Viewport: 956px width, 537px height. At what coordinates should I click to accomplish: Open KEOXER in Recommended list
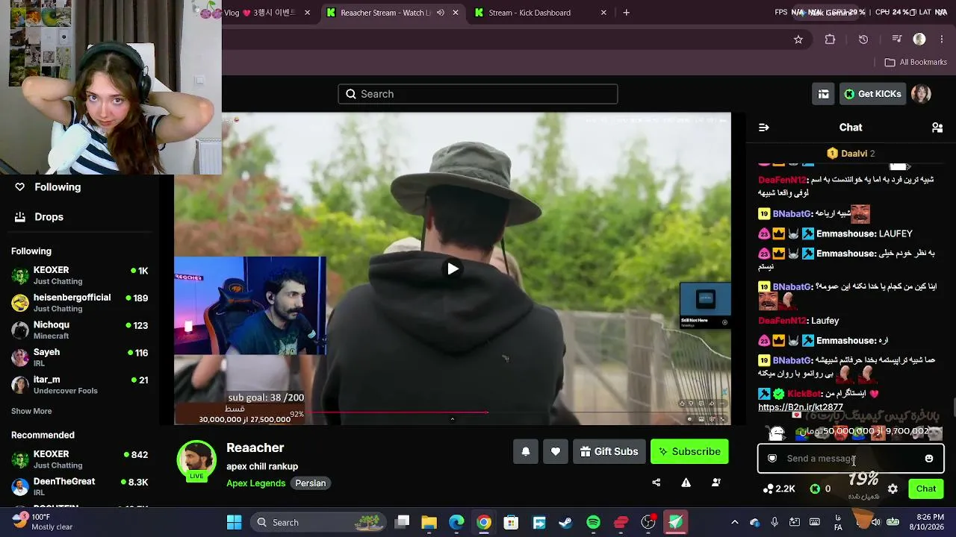click(80, 459)
